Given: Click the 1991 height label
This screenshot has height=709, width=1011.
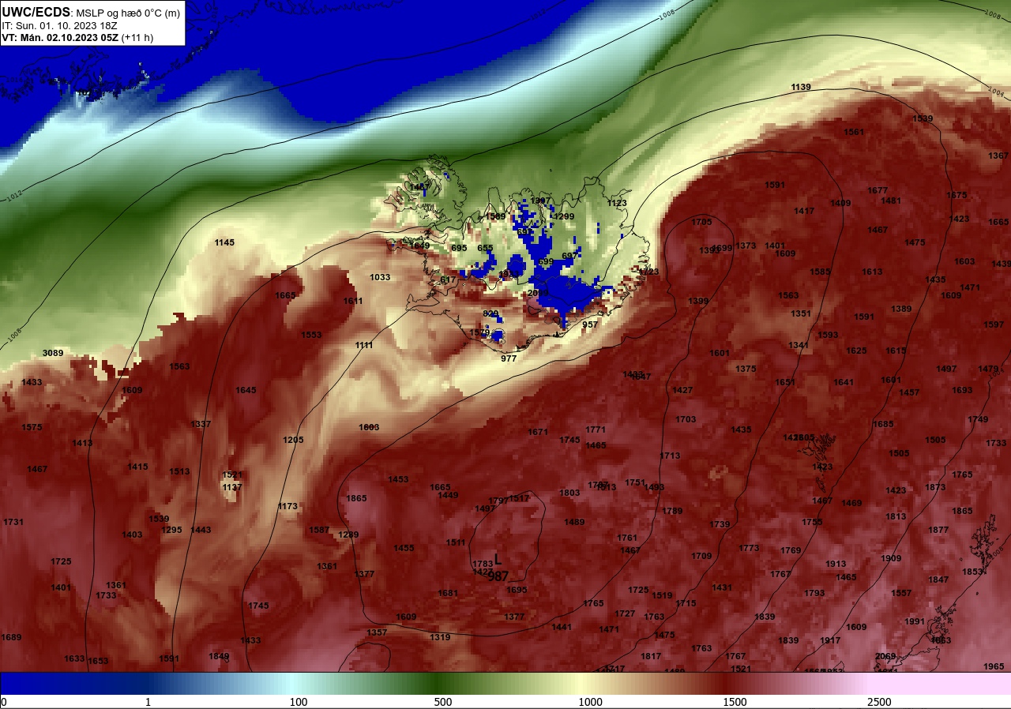Looking at the screenshot, I should click(915, 621).
